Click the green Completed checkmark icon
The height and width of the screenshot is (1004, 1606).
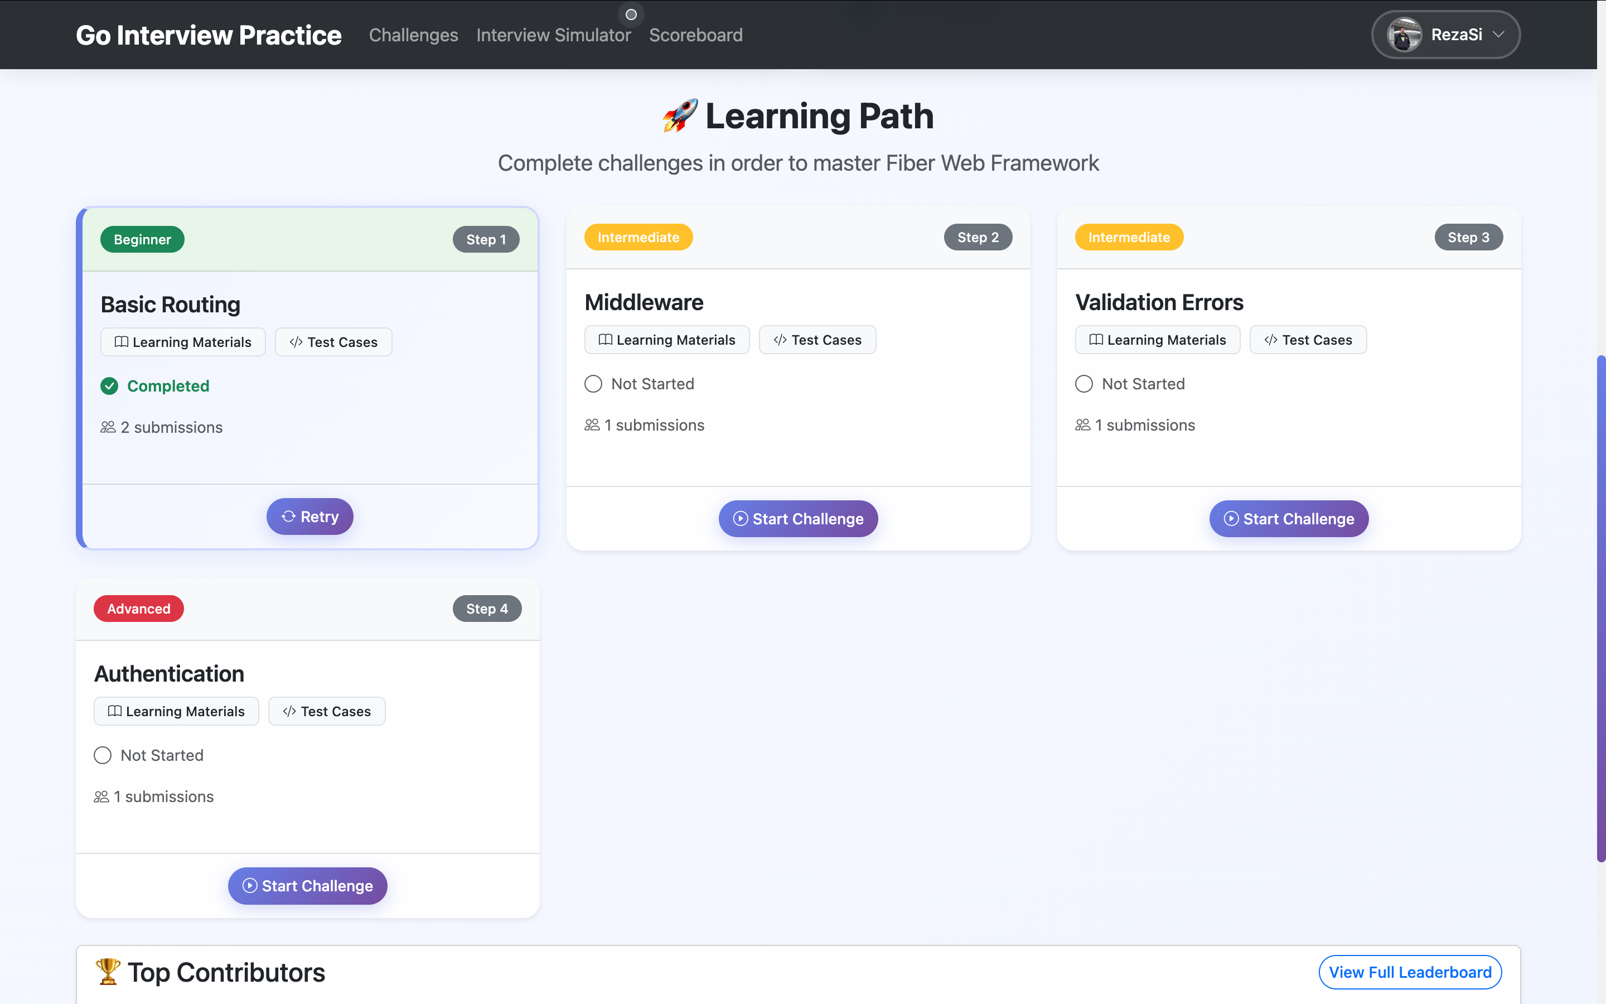click(x=109, y=386)
